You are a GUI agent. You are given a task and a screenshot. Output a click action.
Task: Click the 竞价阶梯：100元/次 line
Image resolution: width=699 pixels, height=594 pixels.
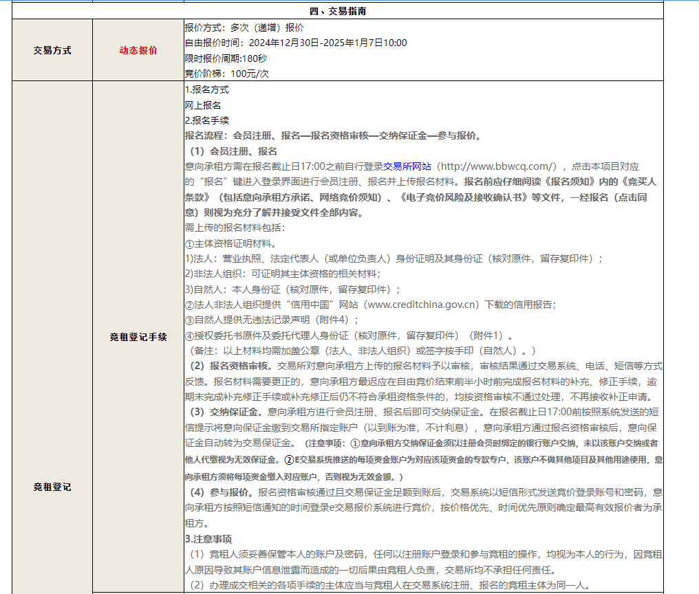226,74
